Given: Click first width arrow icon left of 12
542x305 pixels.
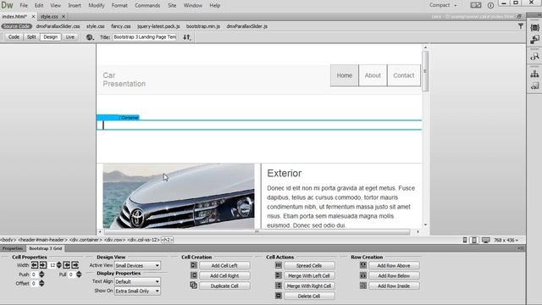Looking at the screenshot, I should [x=35, y=265].
